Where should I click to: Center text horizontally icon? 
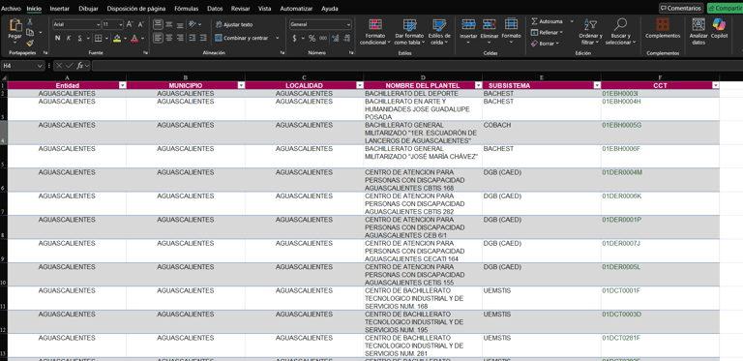pos(168,38)
